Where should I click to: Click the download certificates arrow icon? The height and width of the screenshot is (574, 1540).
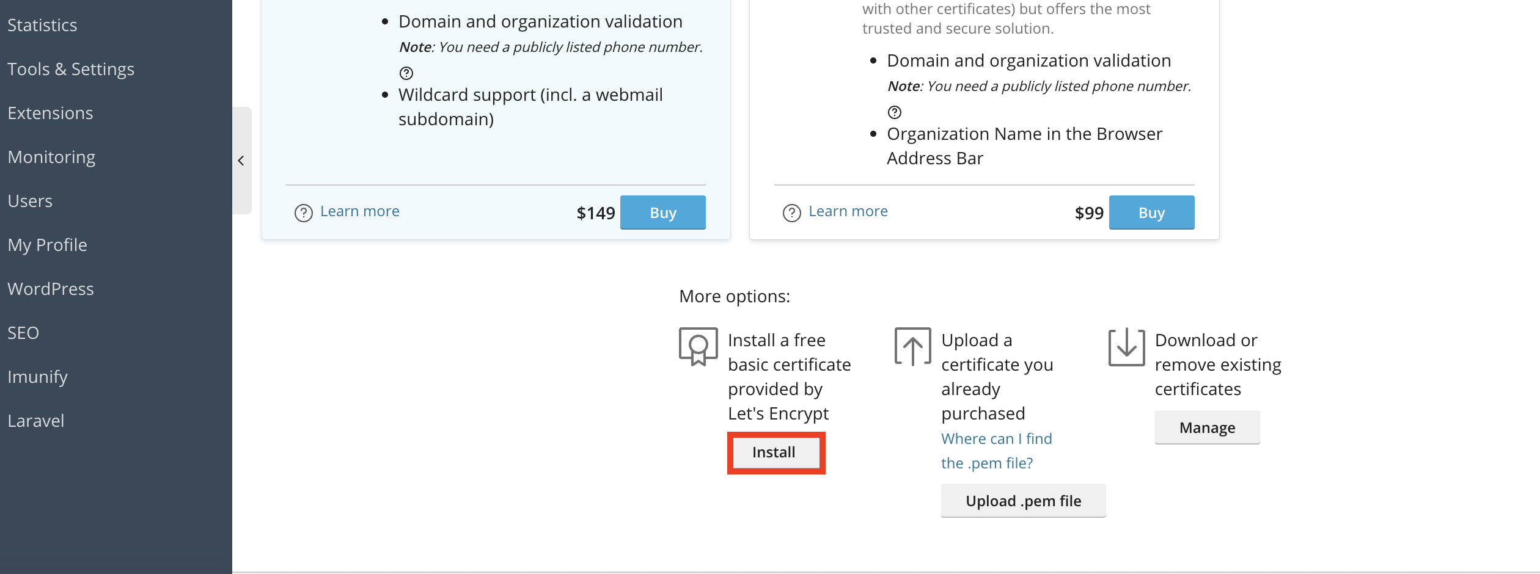point(1126,346)
